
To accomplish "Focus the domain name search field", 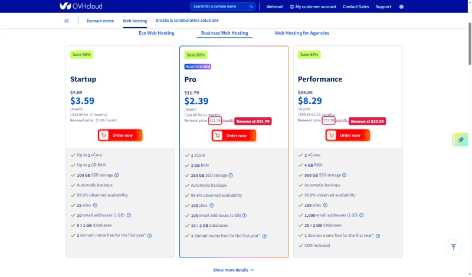I will (x=222, y=6).
